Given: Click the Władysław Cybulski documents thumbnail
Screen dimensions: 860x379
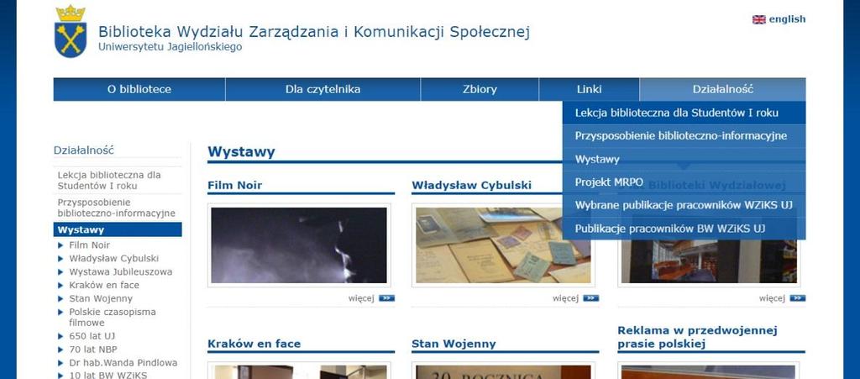Looking at the screenshot, I should pyautogui.click(x=504, y=245).
